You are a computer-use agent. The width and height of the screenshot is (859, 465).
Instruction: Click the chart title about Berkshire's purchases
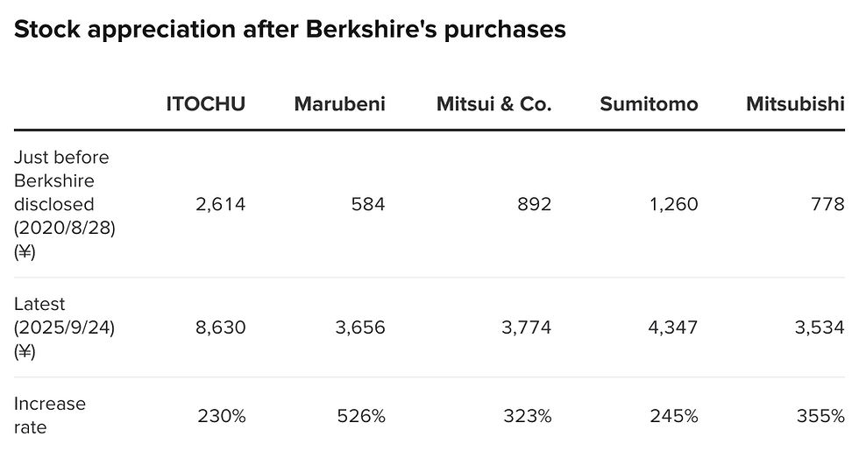[290, 30]
